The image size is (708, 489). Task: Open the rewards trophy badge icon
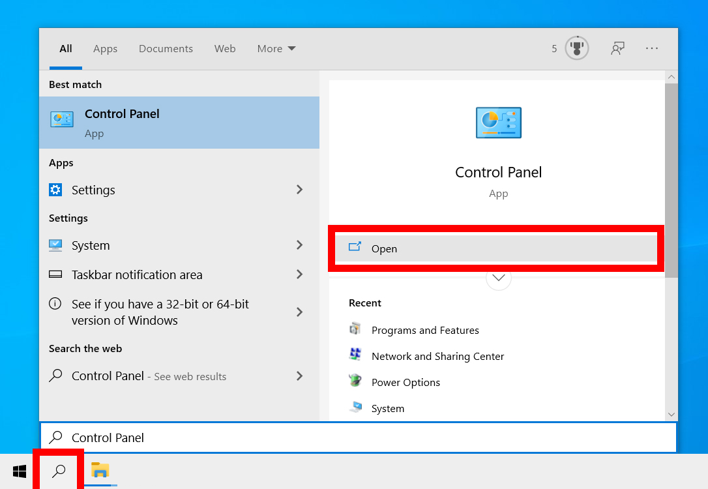(576, 48)
